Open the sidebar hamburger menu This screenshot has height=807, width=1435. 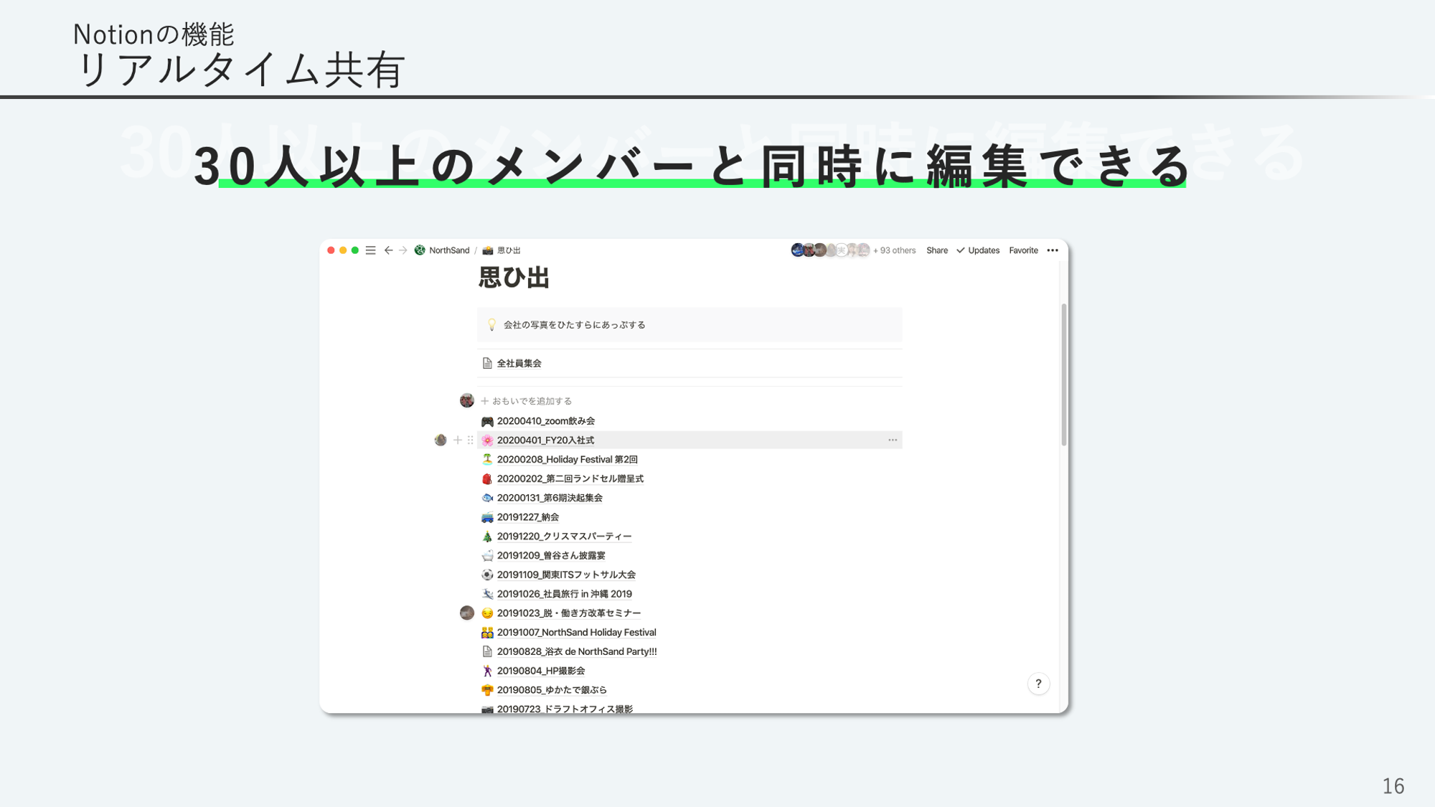[370, 250]
